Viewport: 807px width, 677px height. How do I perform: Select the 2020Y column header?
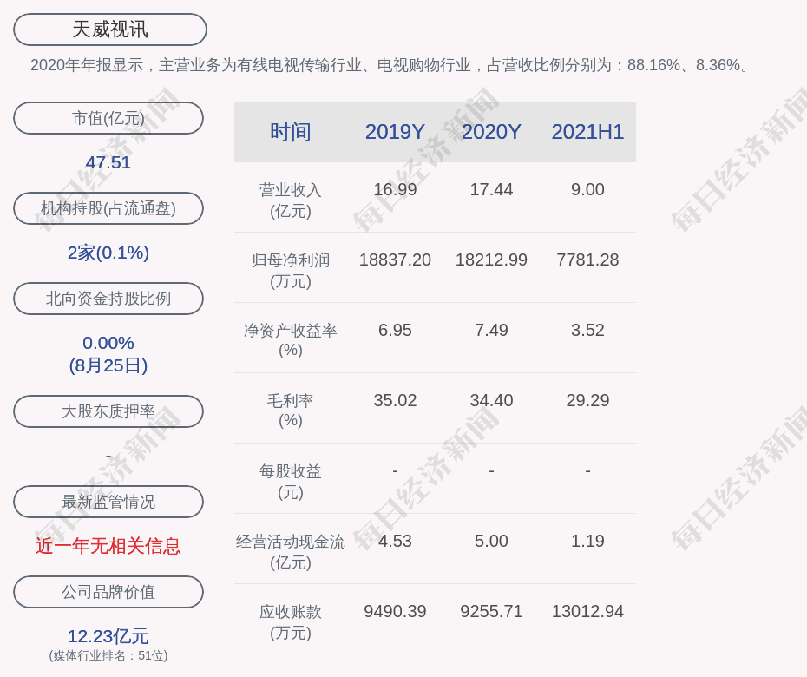coord(491,132)
